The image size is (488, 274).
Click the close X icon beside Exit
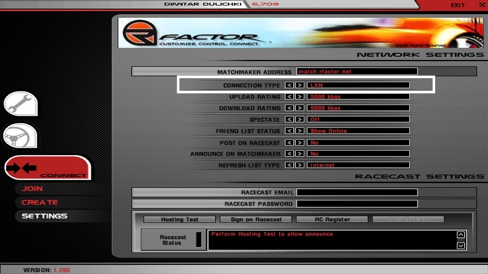click(482, 5)
